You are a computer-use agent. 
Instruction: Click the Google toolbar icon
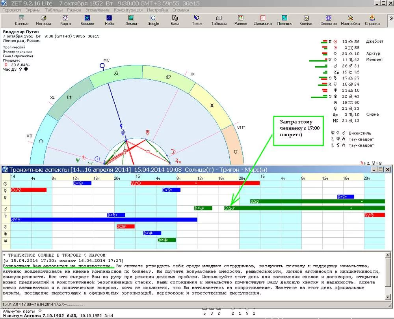click(153, 20)
